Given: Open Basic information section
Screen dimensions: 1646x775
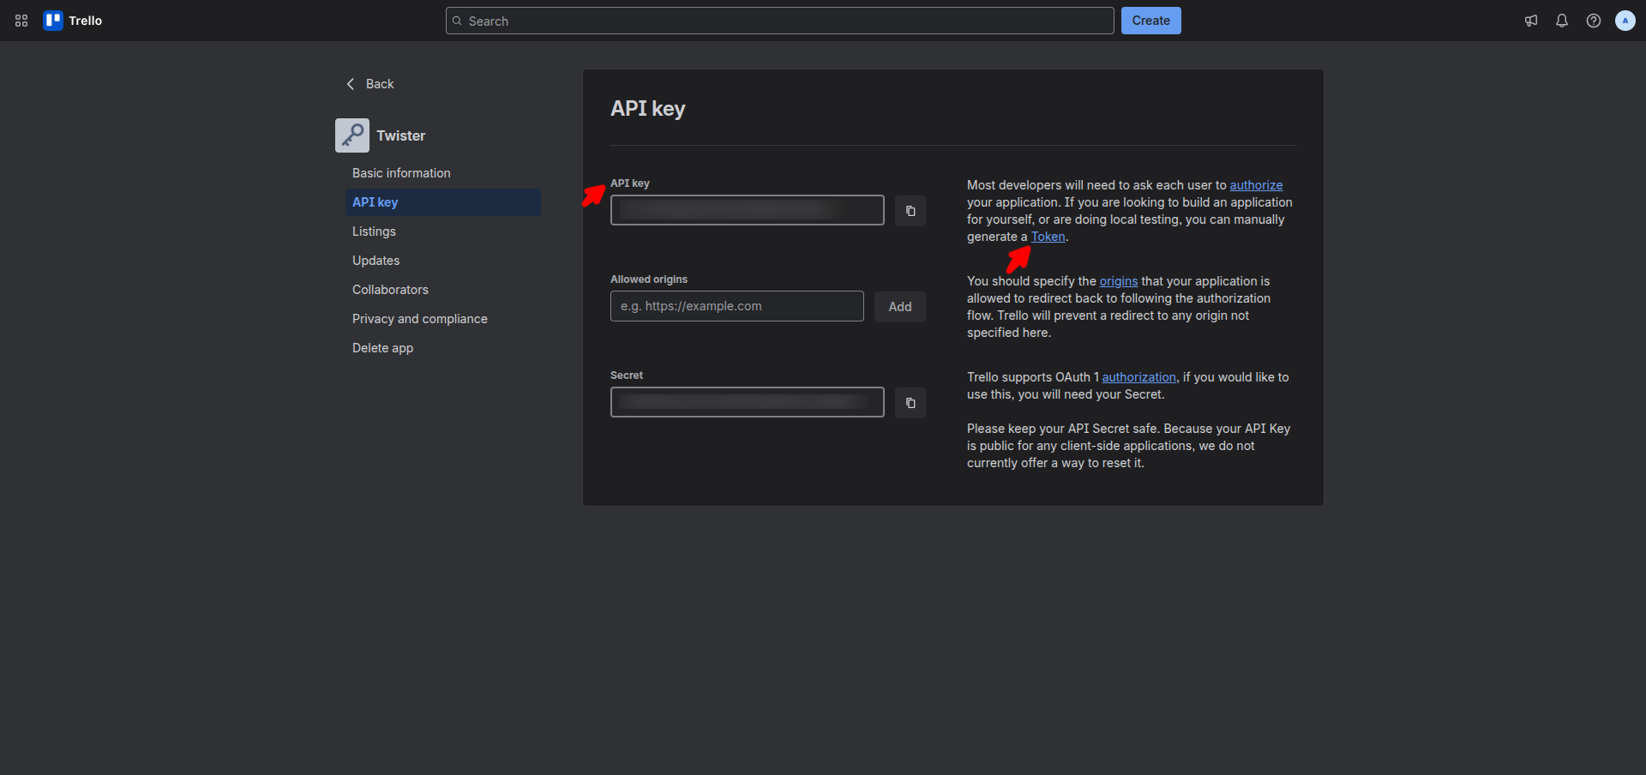Looking at the screenshot, I should tap(401, 173).
